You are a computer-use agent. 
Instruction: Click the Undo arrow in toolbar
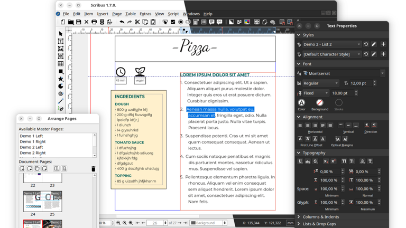click(122, 22)
